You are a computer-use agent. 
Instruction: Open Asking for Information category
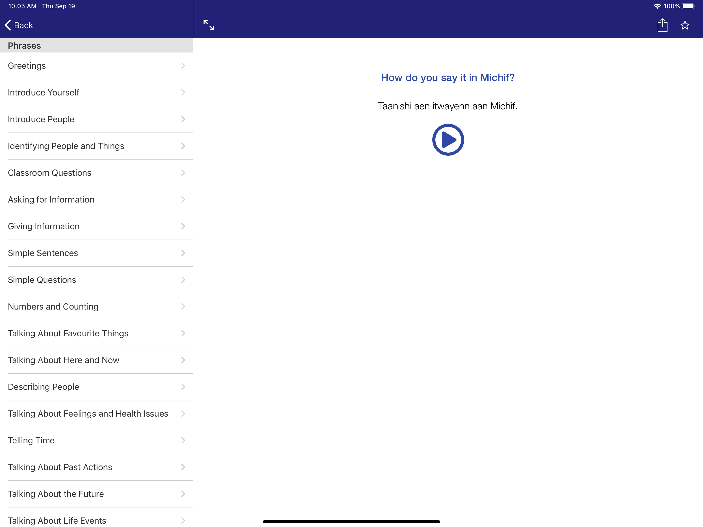[96, 199]
